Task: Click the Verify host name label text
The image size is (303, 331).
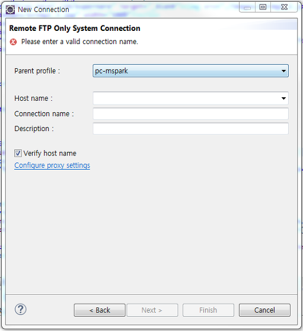Action: pyautogui.click(x=50, y=153)
